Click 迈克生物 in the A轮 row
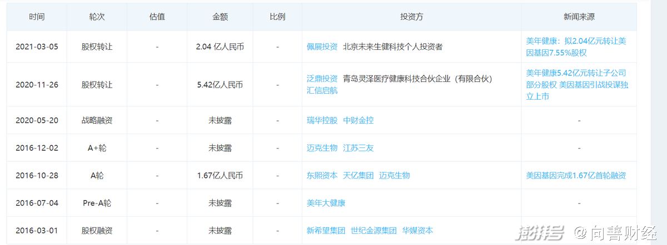 pyautogui.click(x=395, y=175)
